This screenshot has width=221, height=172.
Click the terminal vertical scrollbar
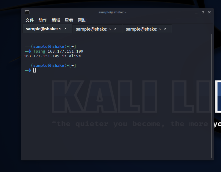211,96
